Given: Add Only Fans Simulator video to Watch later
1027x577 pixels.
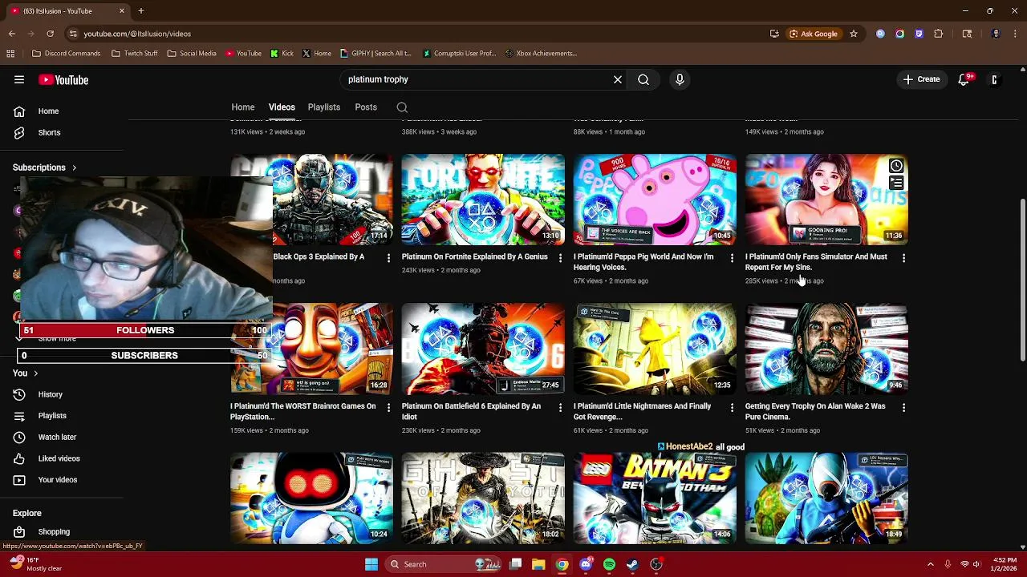Looking at the screenshot, I should 896,166.
